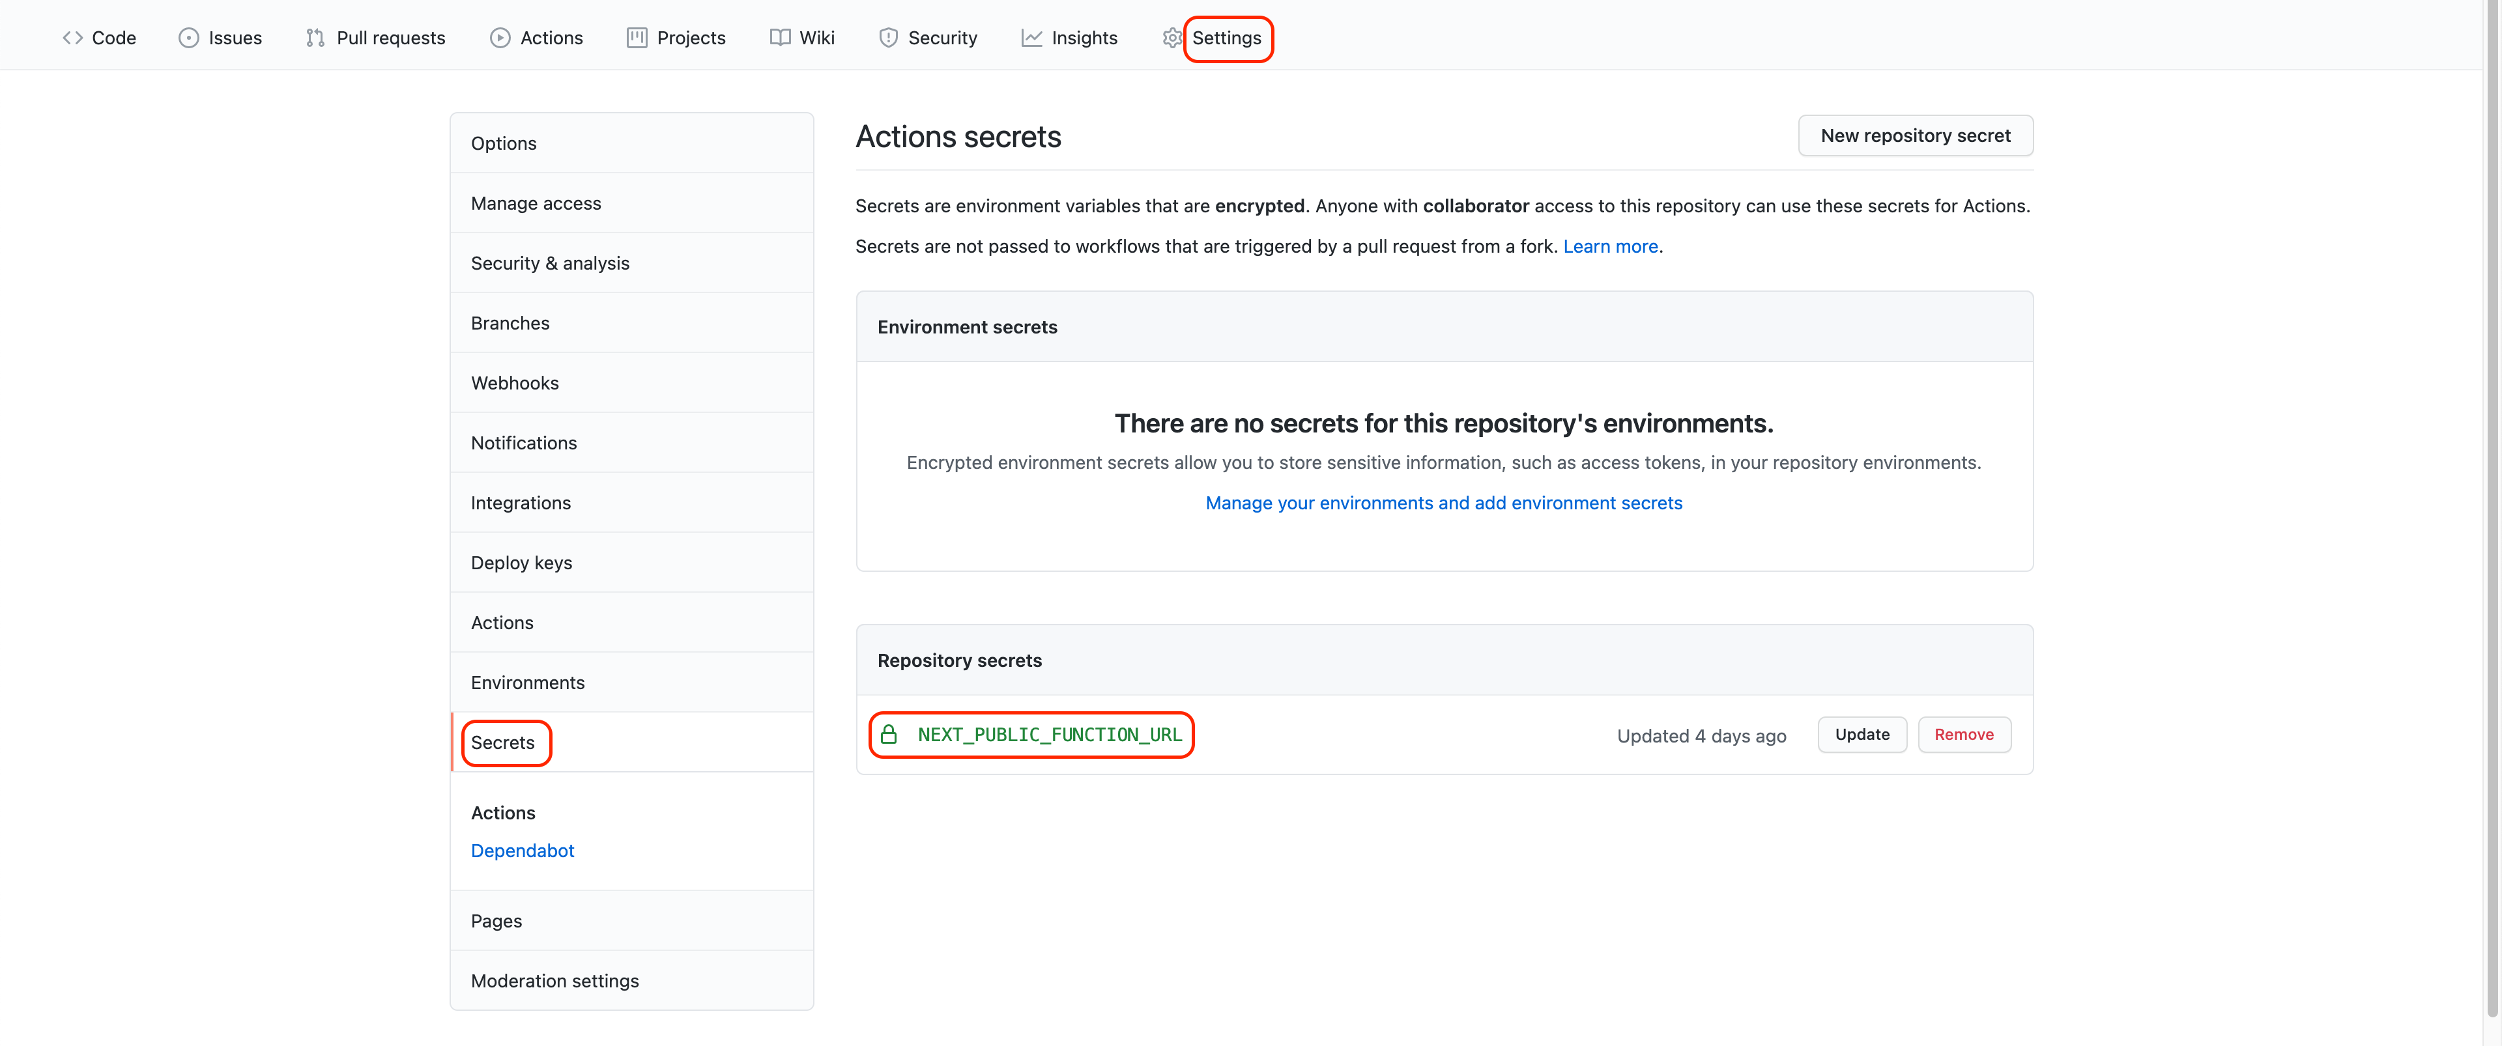Click the lock icon beside NEXT_PUBLIC_FUNCTION_URL
2502x1046 pixels.
(887, 735)
